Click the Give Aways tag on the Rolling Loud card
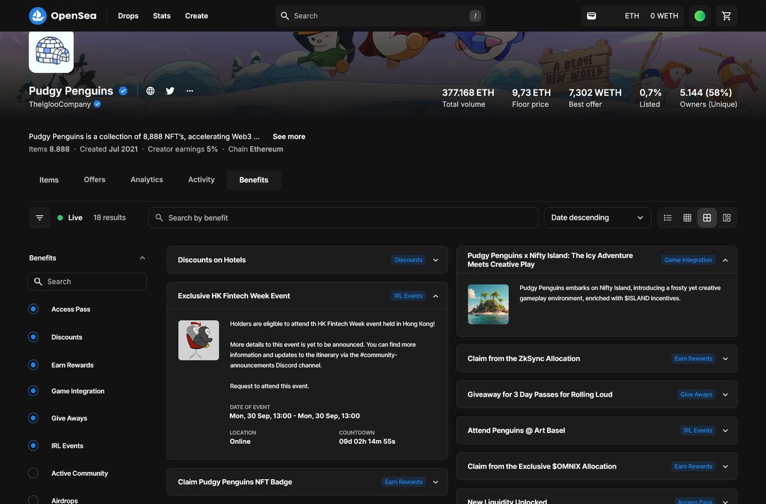The height and width of the screenshot is (504, 766). (696, 395)
